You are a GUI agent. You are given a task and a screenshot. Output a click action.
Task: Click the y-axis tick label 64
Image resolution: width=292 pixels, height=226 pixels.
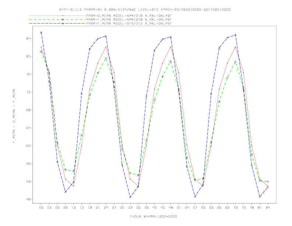28,128
